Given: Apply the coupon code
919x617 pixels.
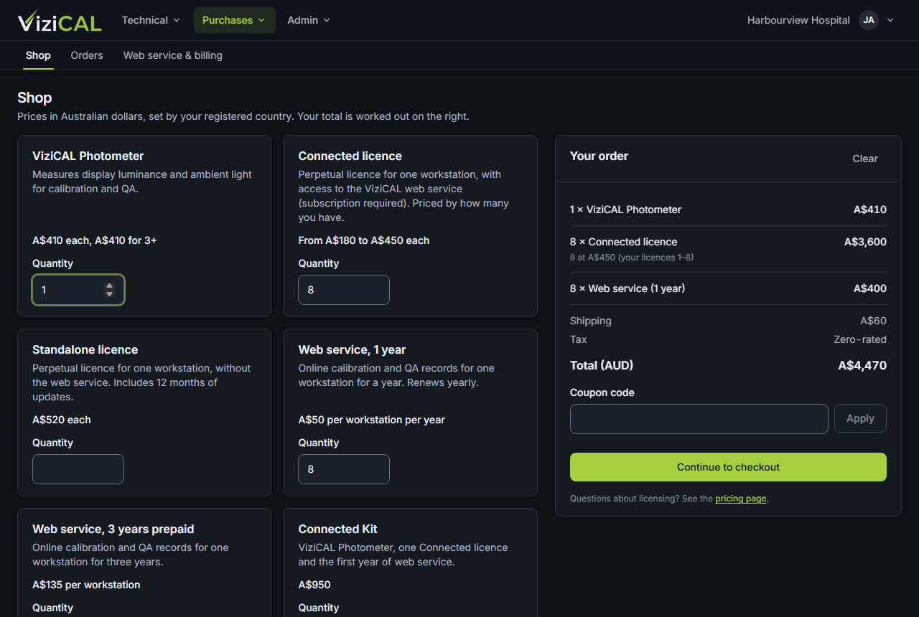Looking at the screenshot, I should click(860, 419).
